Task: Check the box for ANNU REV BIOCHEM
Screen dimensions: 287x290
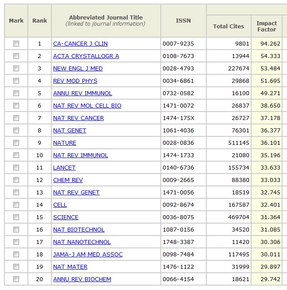Action: coord(16,279)
